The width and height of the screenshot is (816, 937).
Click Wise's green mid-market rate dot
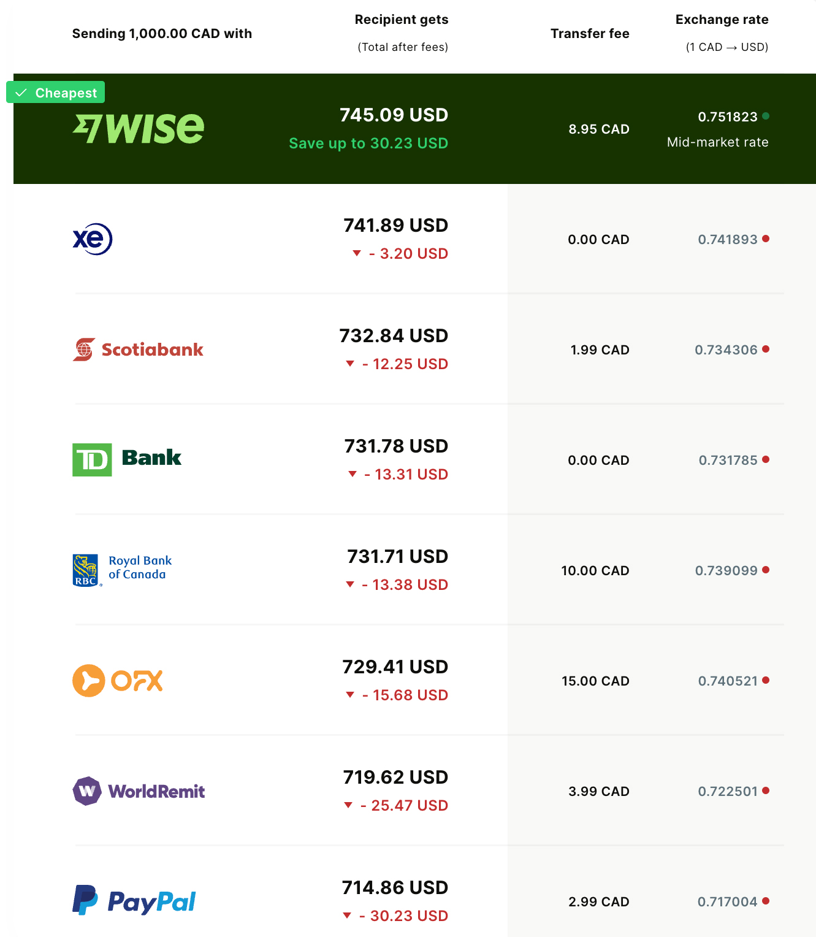point(766,116)
